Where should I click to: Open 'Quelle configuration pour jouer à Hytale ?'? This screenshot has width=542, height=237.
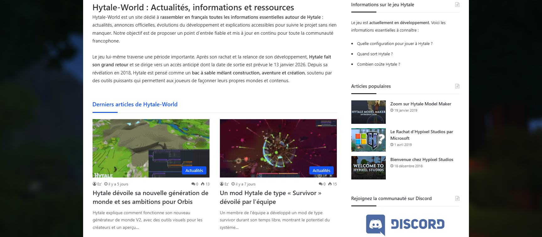click(395, 44)
